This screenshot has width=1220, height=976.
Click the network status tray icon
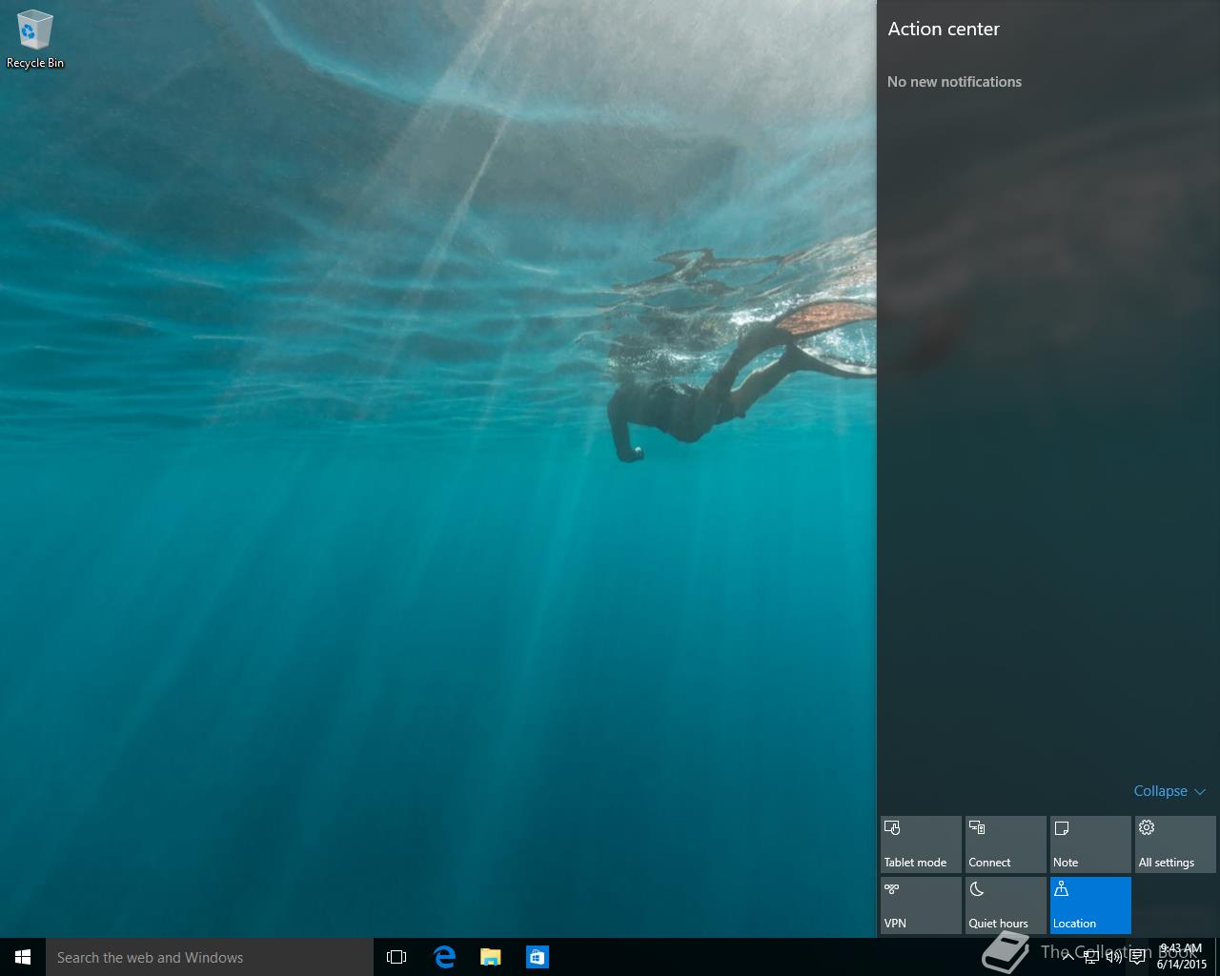tap(1090, 957)
